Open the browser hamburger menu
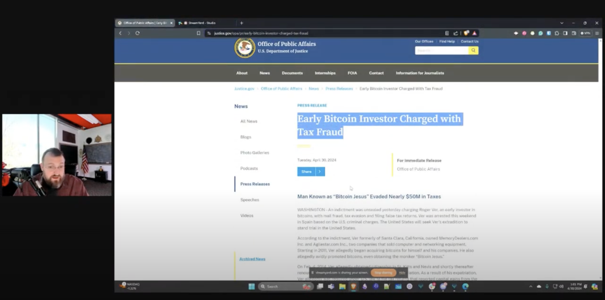605x300 pixels. (x=597, y=33)
